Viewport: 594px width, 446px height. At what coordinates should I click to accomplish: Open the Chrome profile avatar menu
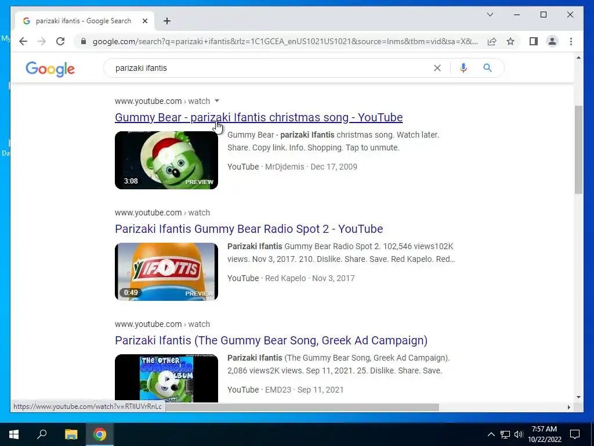[x=552, y=41]
